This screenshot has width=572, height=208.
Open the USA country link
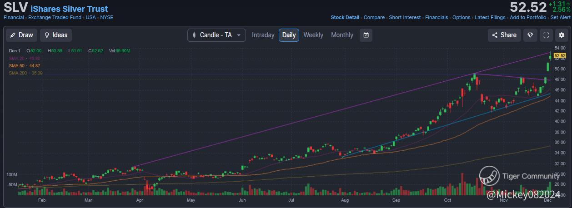[x=91, y=17]
